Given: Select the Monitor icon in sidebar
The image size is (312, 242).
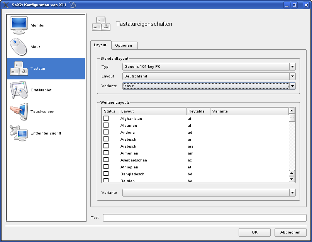Looking at the screenshot, I should pyautogui.click(x=19, y=25).
